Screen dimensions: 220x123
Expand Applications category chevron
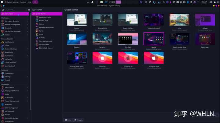point(27,56)
